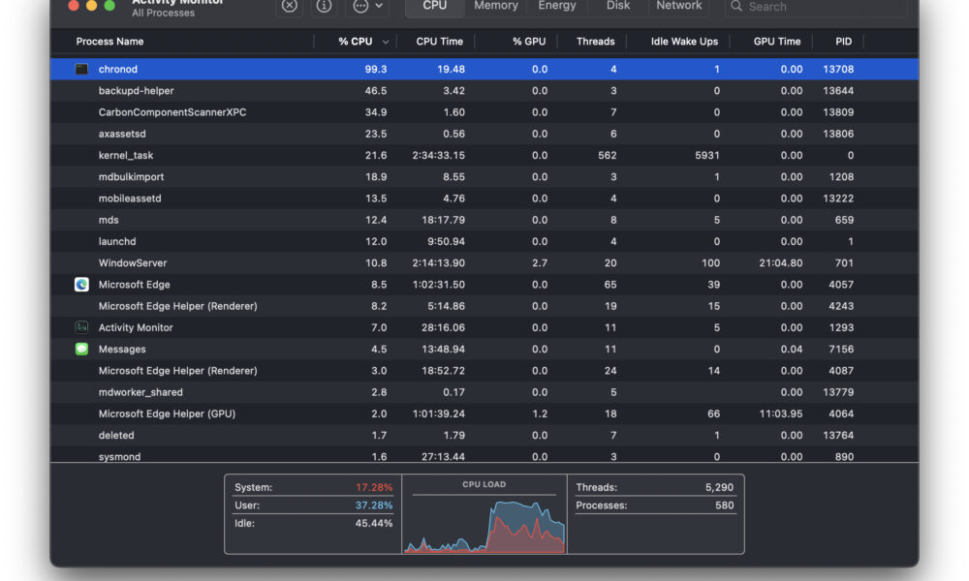Open the more options ellipsis menu
The width and height of the screenshot is (969, 581).
pos(367,6)
